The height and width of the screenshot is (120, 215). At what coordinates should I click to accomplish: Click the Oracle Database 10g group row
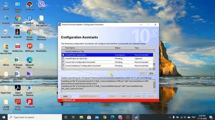pyautogui.click(x=107, y=51)
